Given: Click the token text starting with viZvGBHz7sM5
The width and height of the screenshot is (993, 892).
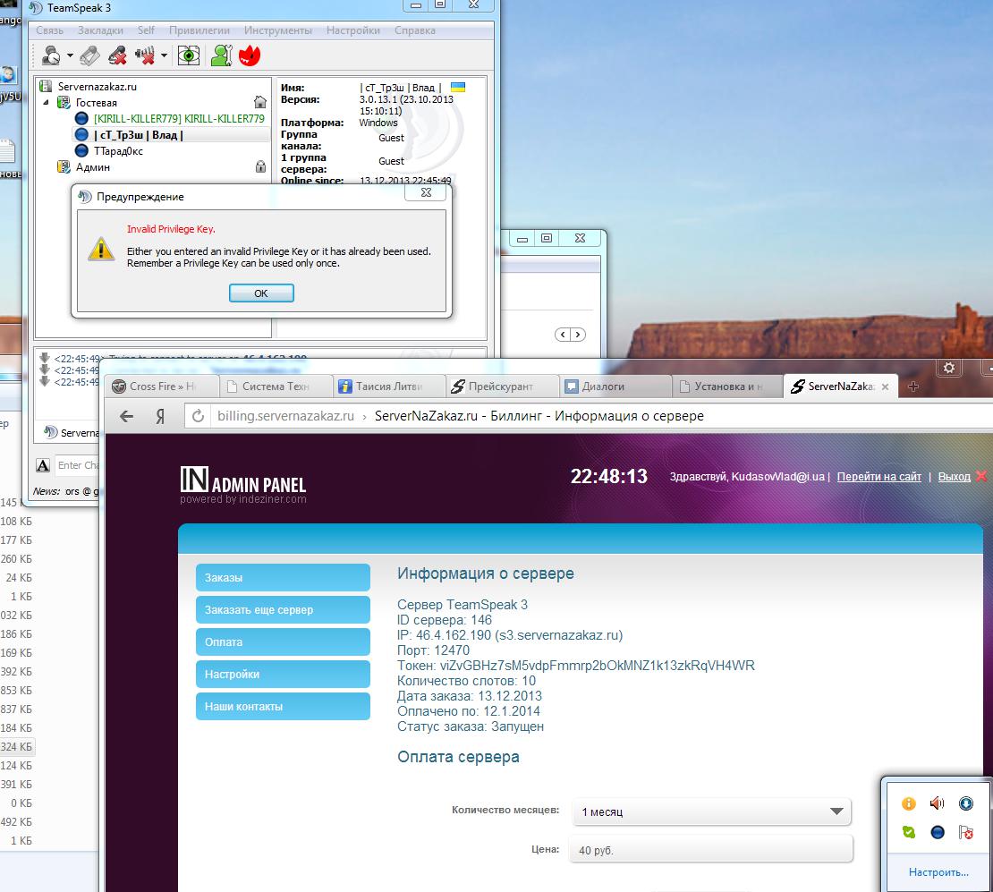Looking at the screenshot, I should (598, 666).
